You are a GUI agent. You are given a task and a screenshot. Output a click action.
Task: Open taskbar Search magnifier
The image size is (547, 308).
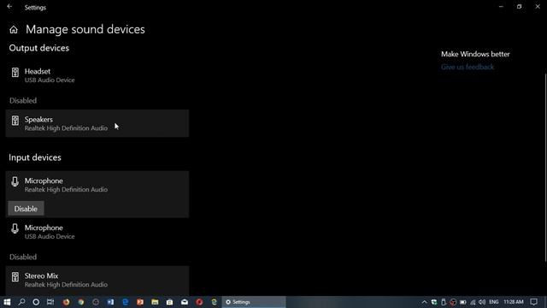pyautogui.click(x=21, y=302)
